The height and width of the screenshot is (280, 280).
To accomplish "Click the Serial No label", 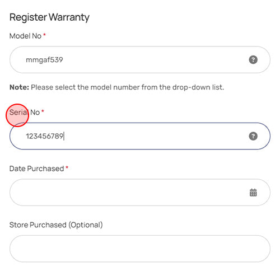I will [x=25, y=113].
